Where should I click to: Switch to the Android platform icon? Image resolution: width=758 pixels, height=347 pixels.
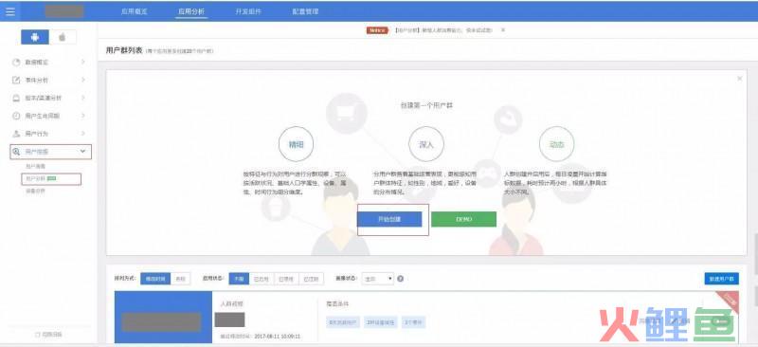(x=35, y=37)
